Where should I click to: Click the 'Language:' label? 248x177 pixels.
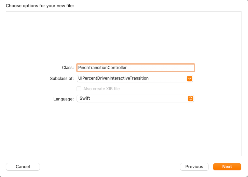[x=64, y=99]
